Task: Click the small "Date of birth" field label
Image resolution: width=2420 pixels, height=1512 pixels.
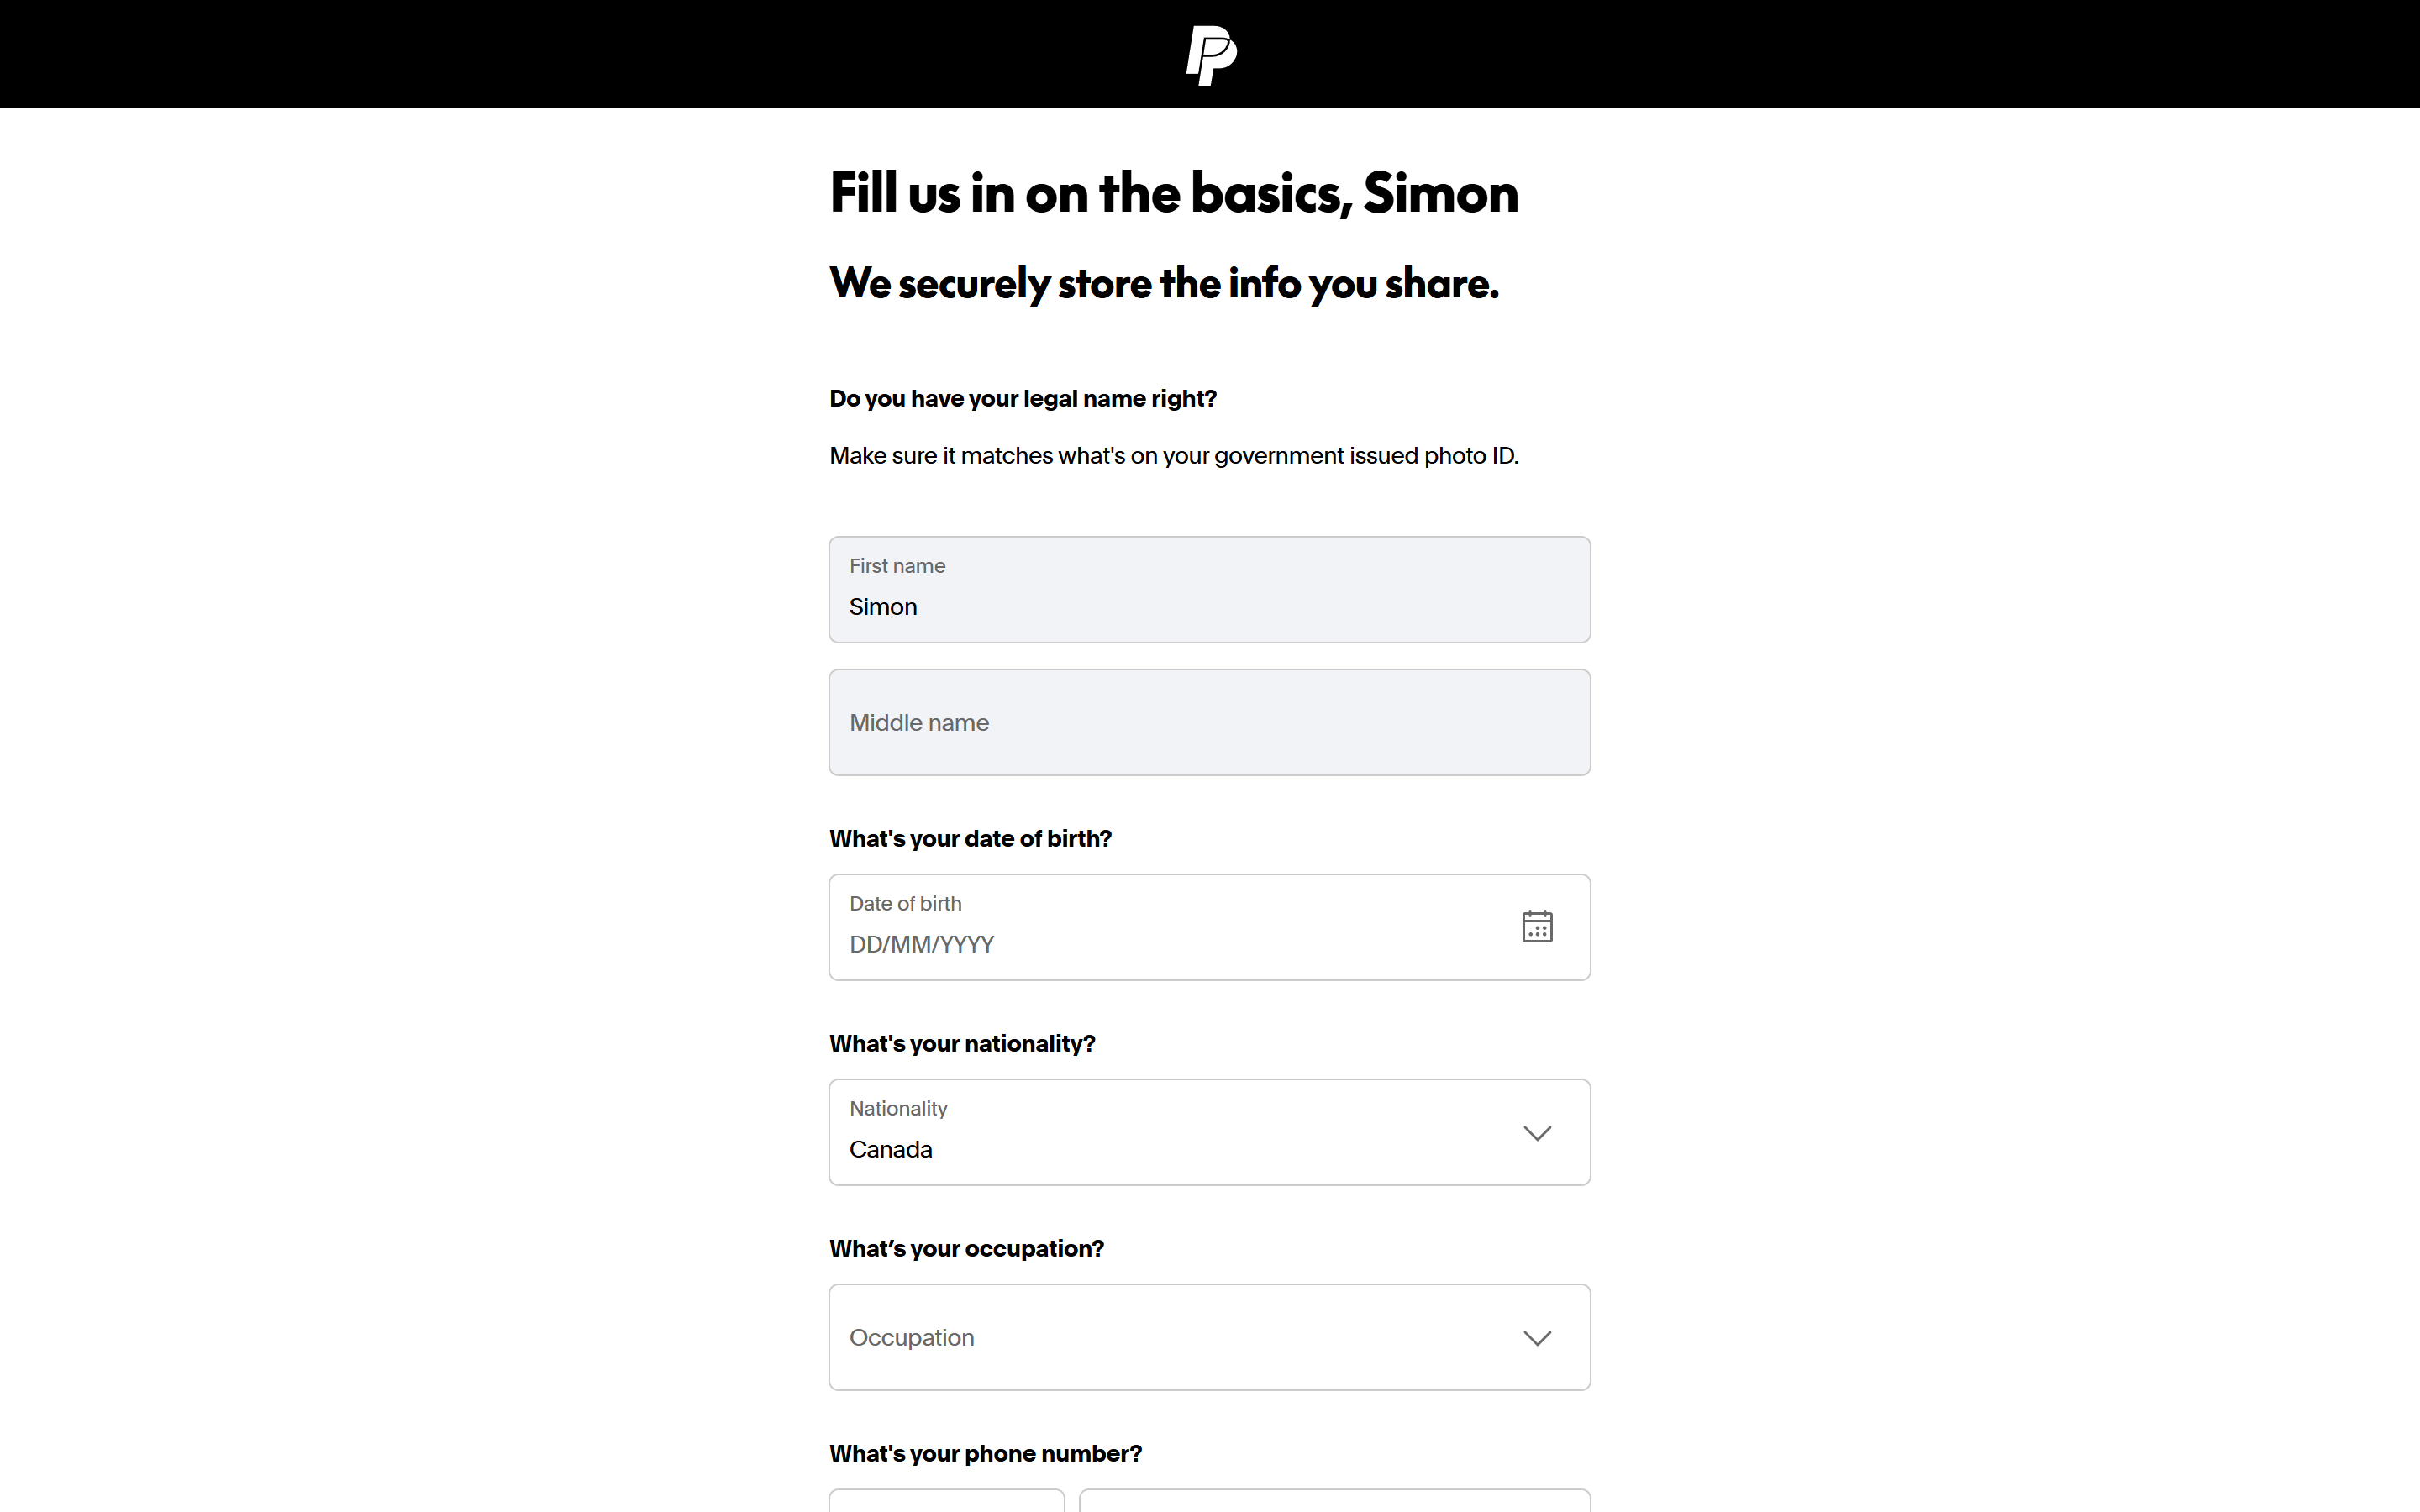Action: pyautogui.click(x=905, y=904)
